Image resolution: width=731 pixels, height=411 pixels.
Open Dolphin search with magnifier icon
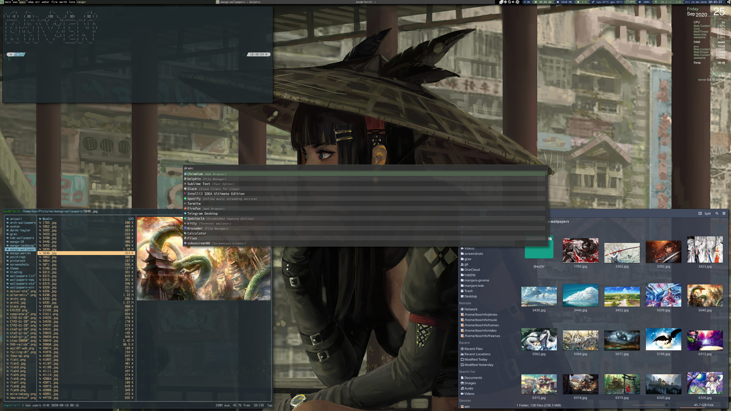(x=717, y=213)
